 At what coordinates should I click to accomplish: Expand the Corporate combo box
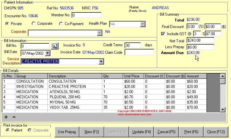(100, 33)
